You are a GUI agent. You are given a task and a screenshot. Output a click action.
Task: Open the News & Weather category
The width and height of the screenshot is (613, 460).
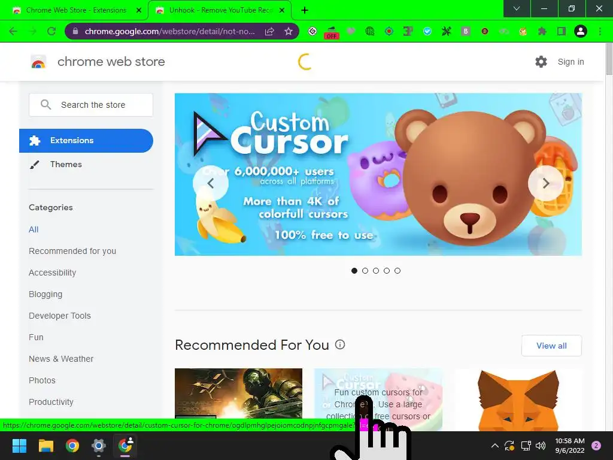[x=61, y=359]
